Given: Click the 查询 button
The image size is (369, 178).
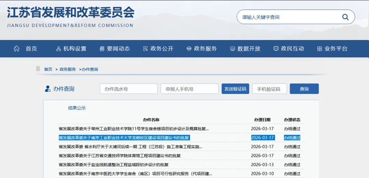Looking at the screenshot, I should [304, 89].
